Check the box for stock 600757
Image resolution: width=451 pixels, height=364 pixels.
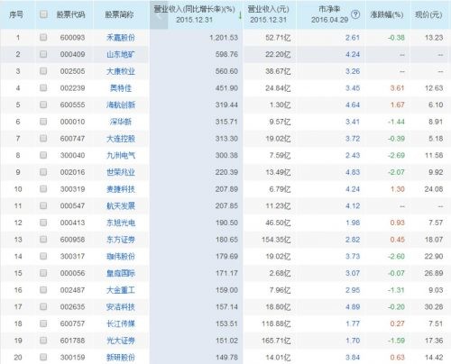pyautogui.click(x=43, y=323)
